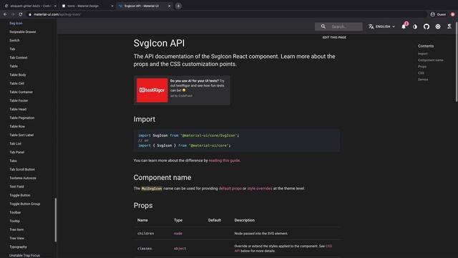
Task: Jump to Import in Contents
Action: pos(422,54)
